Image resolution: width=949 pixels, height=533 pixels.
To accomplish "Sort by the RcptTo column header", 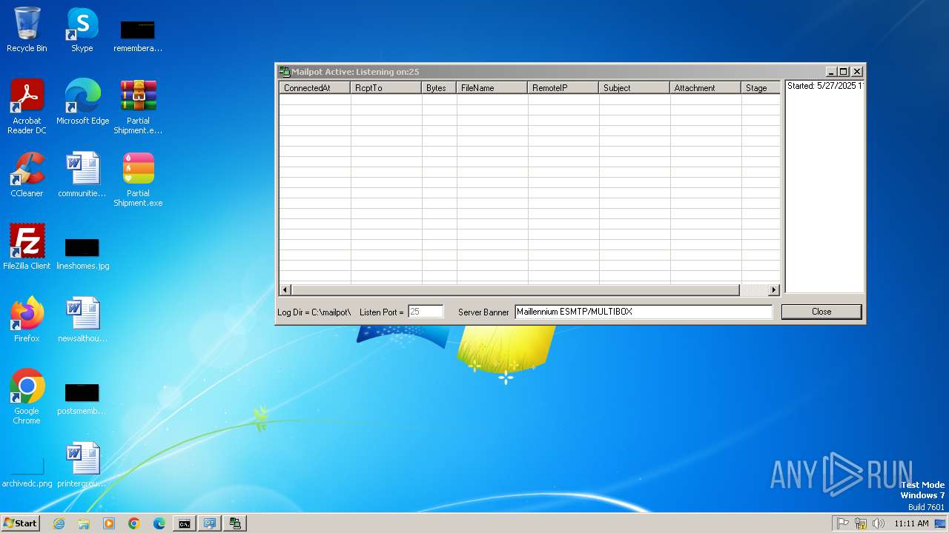I will [386, 87].
